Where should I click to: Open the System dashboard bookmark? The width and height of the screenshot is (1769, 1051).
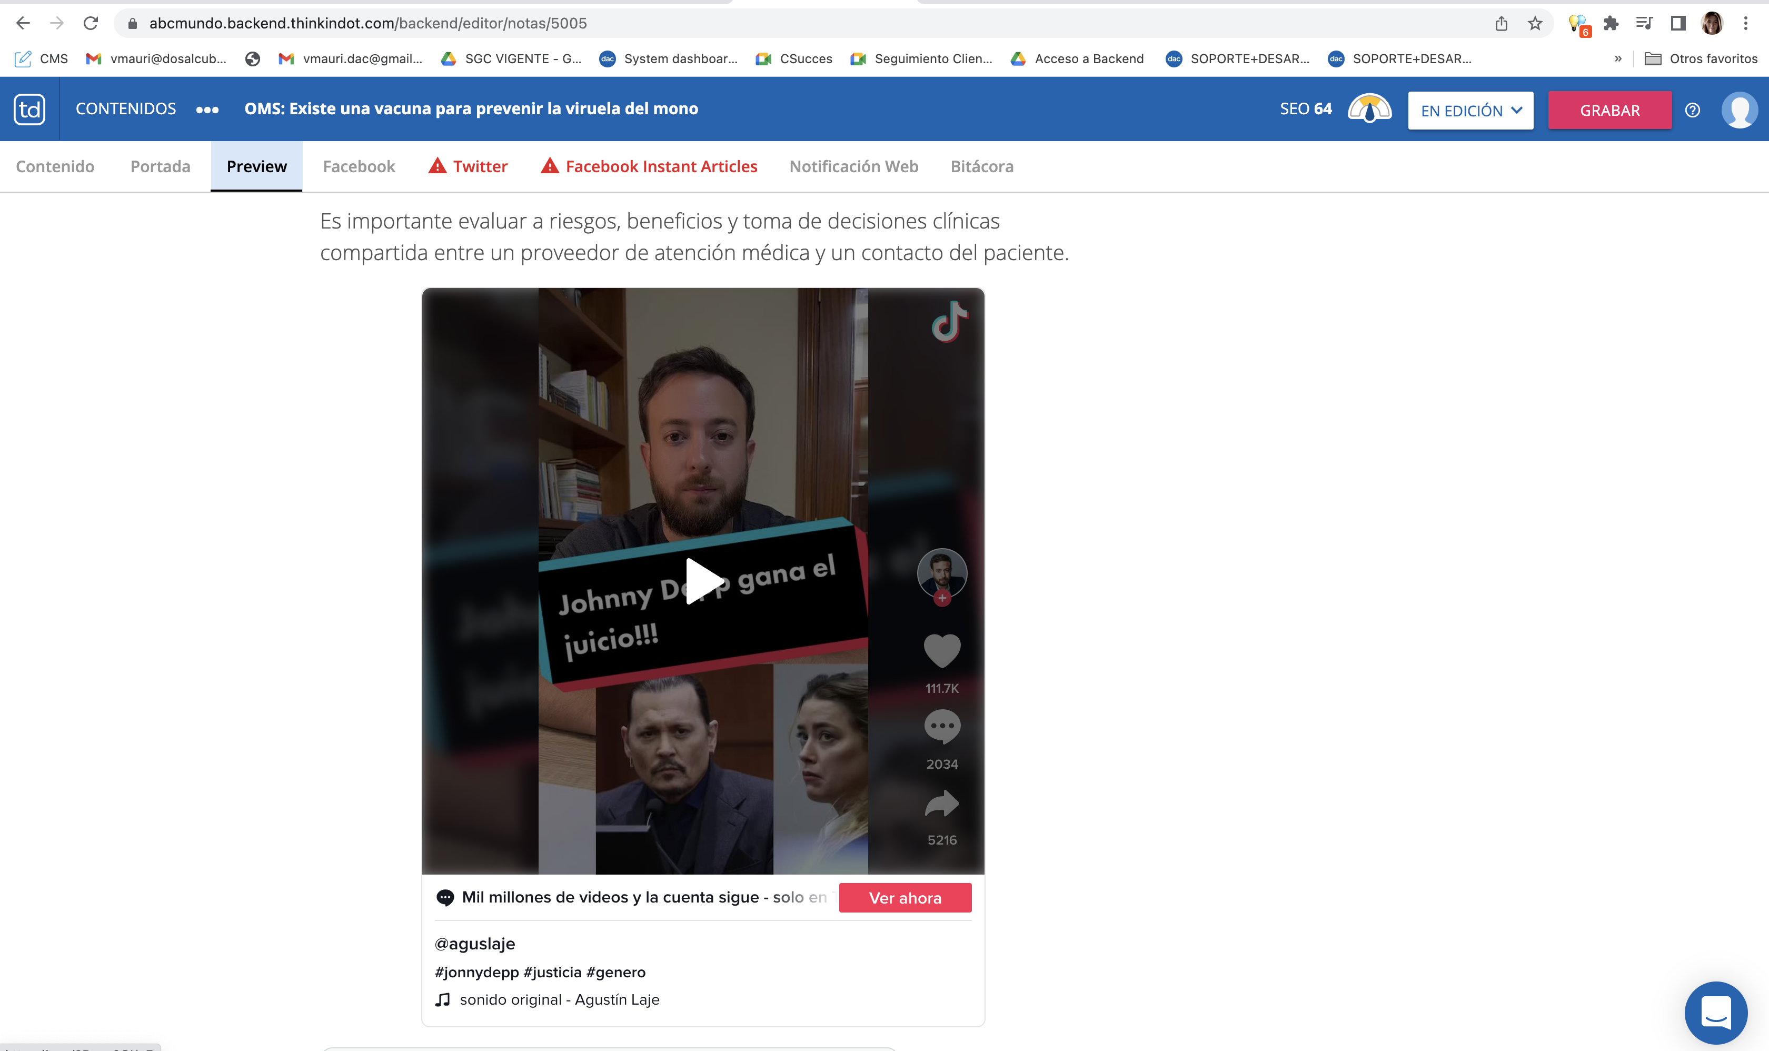[669, 59]
